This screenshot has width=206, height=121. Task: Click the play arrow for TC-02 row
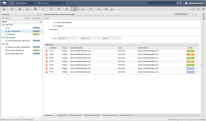point(197,54)
